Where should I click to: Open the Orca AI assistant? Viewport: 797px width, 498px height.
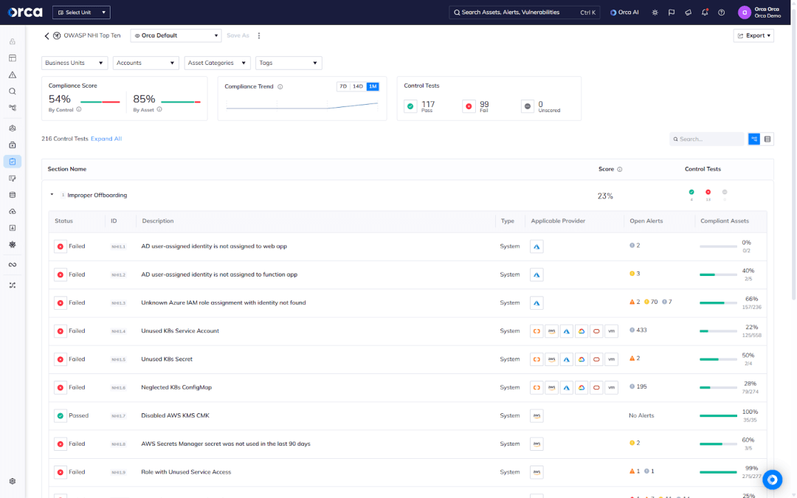tap(624, 13)
